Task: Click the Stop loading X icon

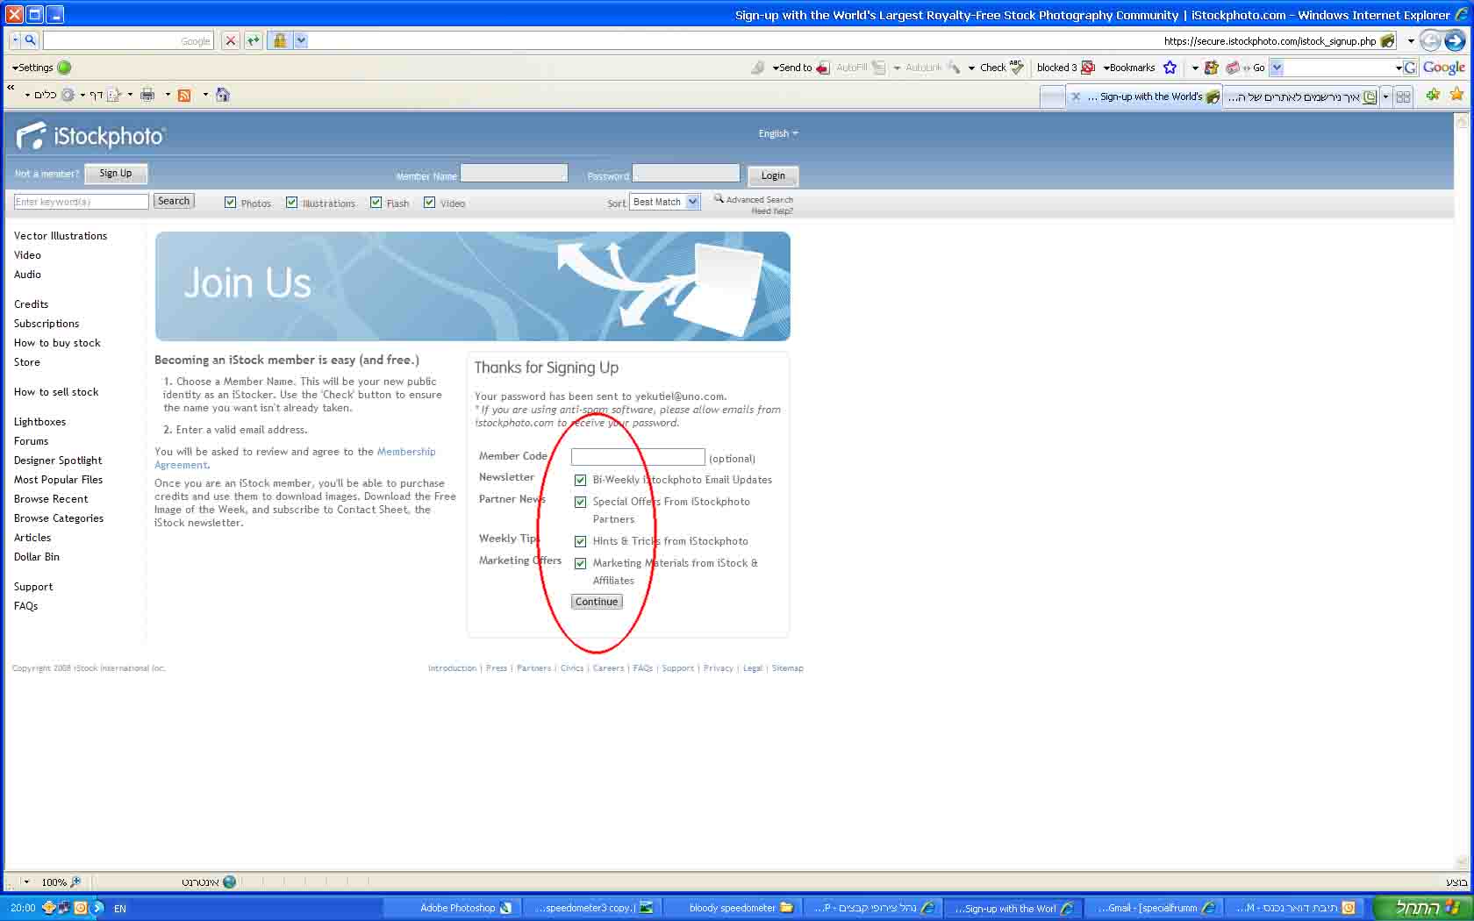Action: click(231, 40)
